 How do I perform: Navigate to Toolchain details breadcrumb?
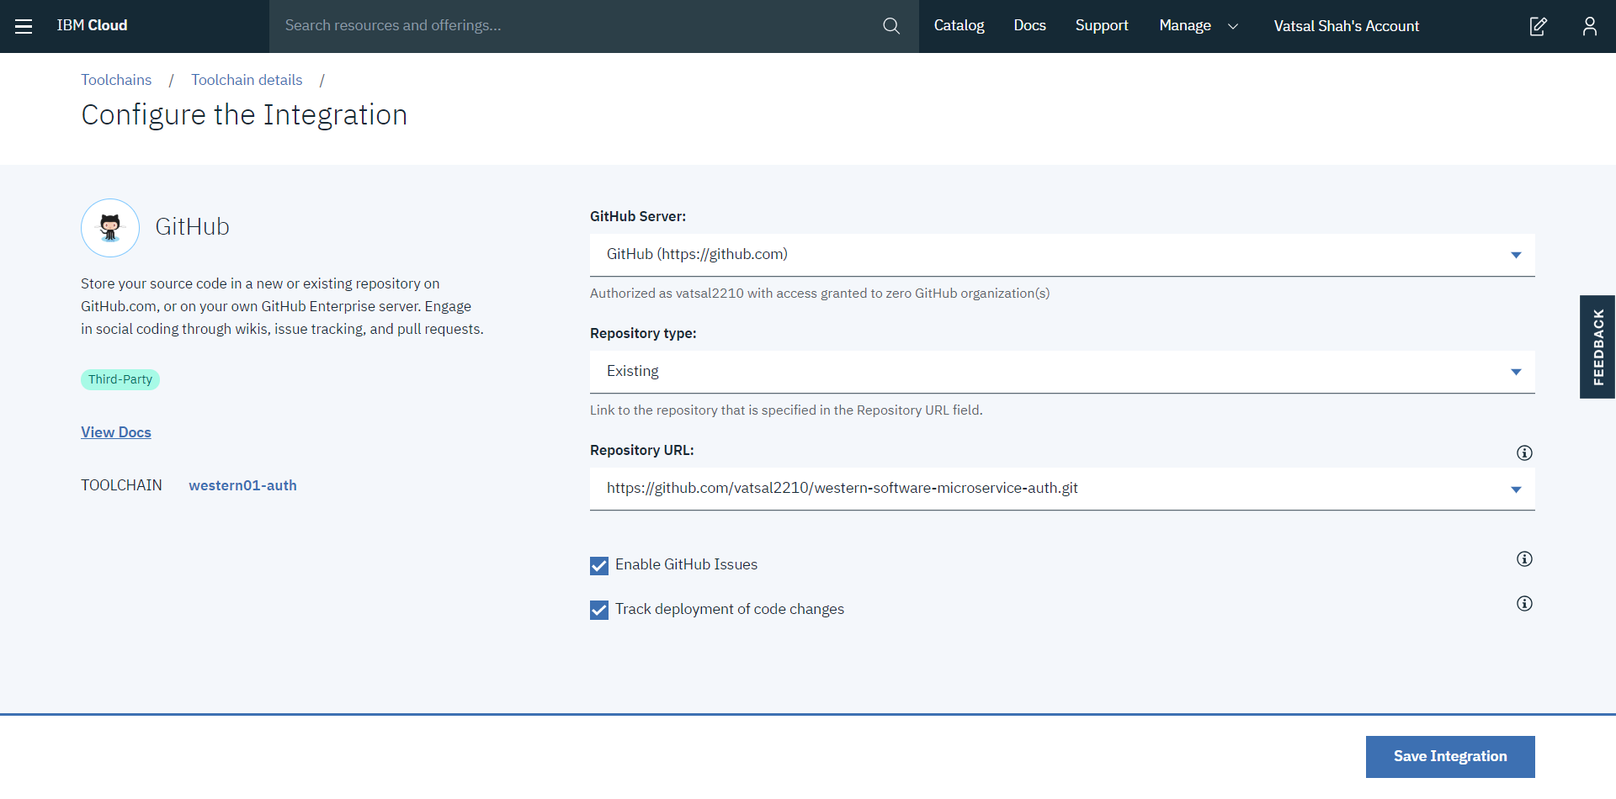click(247, 80)
